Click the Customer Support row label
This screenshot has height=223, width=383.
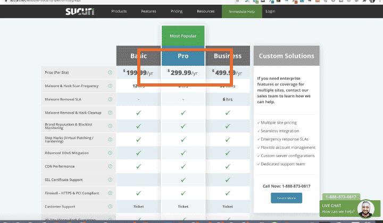click(60, 207)
